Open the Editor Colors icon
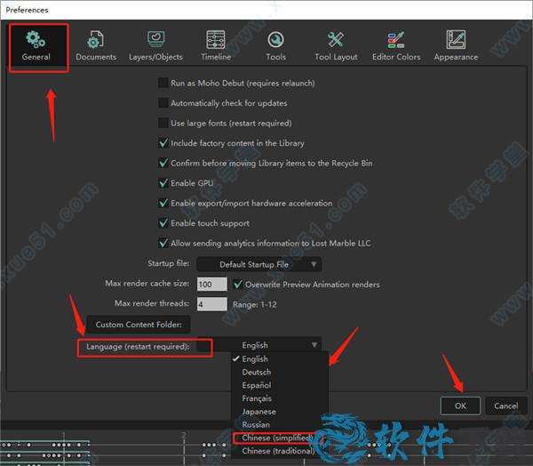This screenshot has height=466, width=533. pos(396,40)
